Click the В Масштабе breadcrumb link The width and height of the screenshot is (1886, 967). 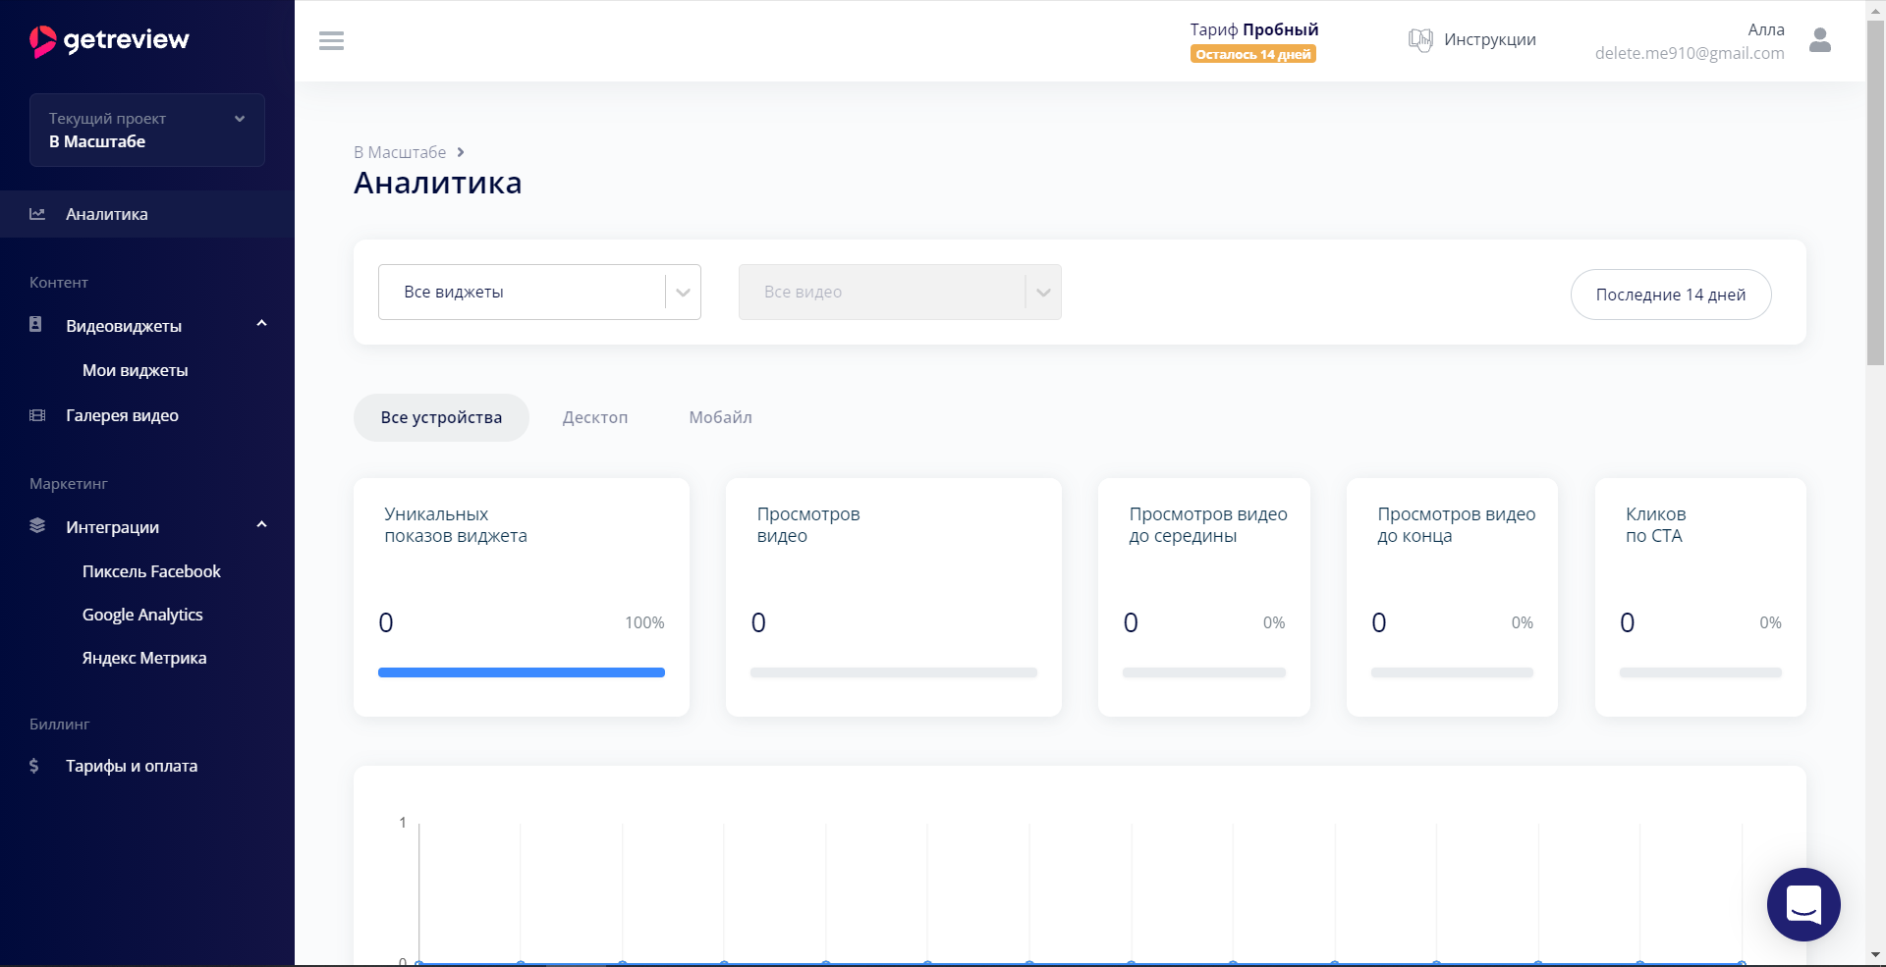[400, 152]
